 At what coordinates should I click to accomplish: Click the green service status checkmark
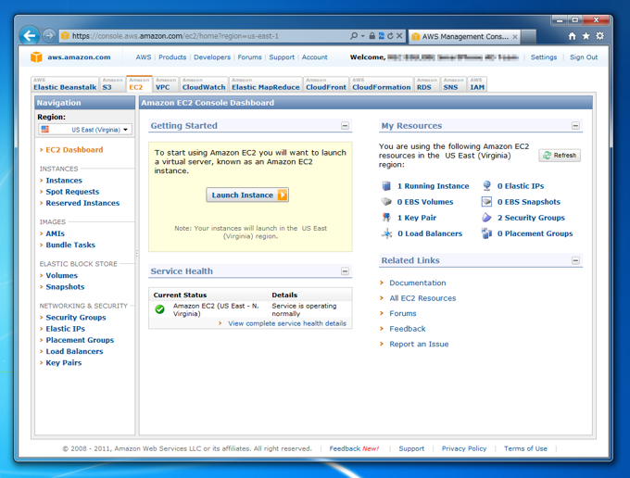click(x=160, y=309)
